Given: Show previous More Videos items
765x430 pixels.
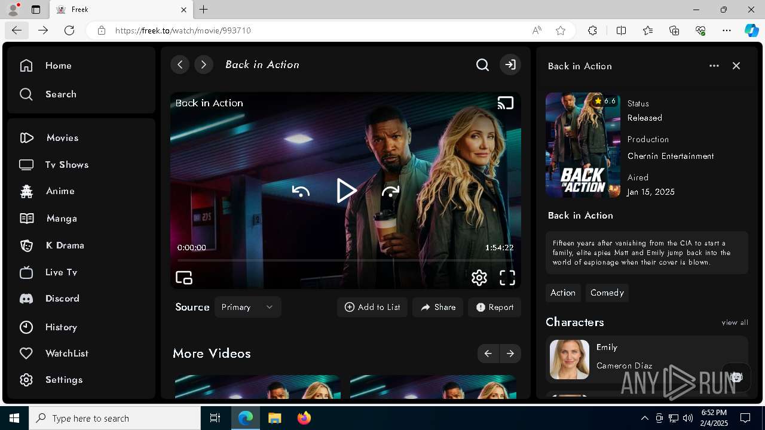Looking at the screenshot, I should coord(488,354).
